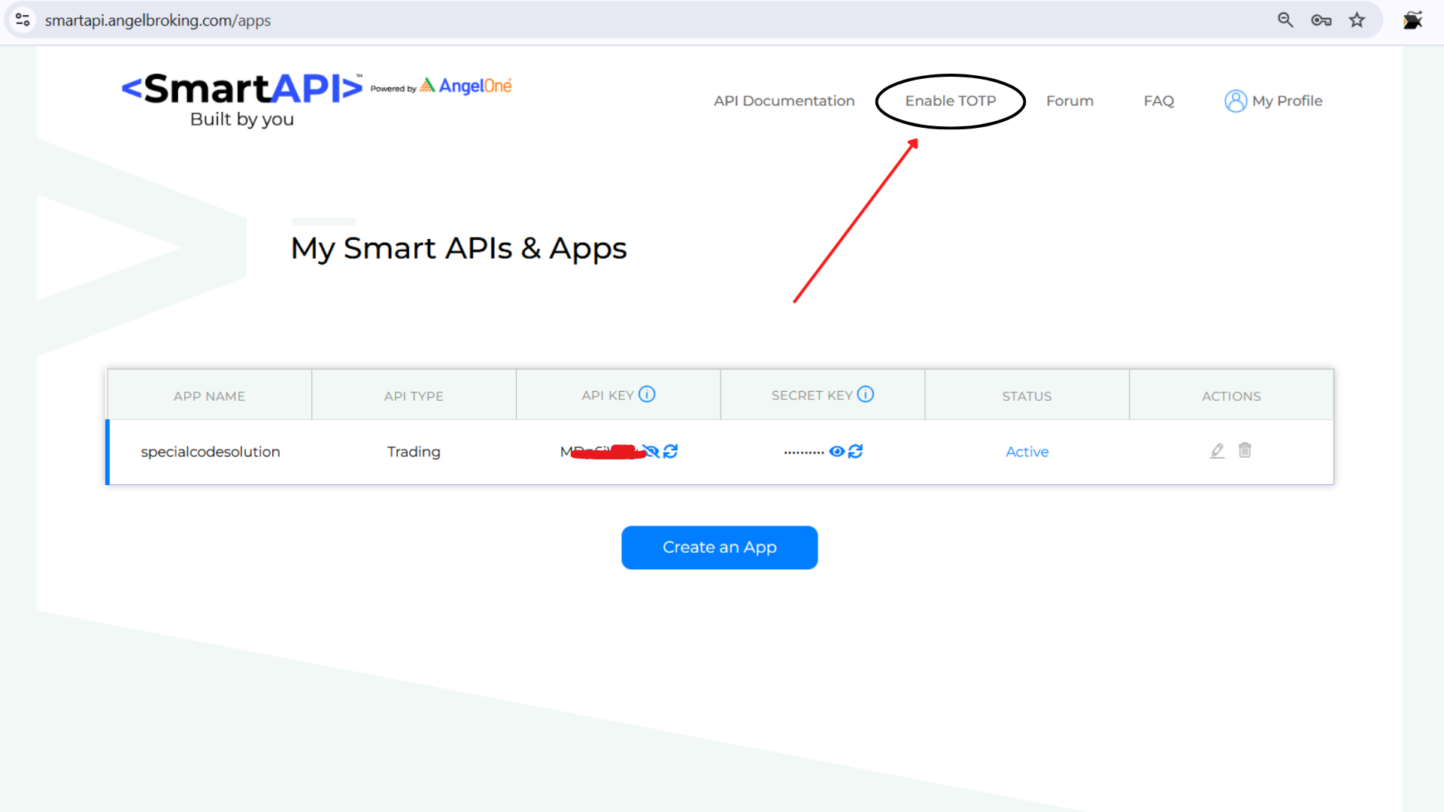The width and height of the screenshot is (1444, 812).
Task: Open saved passwords key icon
Action: [x=1321, y=20]
